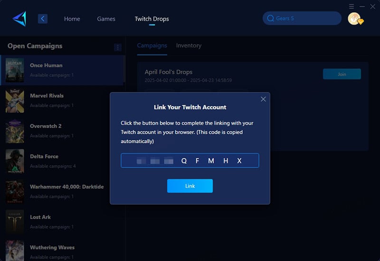The image size is (380, 261).
Task: Open the Games tab
Action: pos(106,19)
